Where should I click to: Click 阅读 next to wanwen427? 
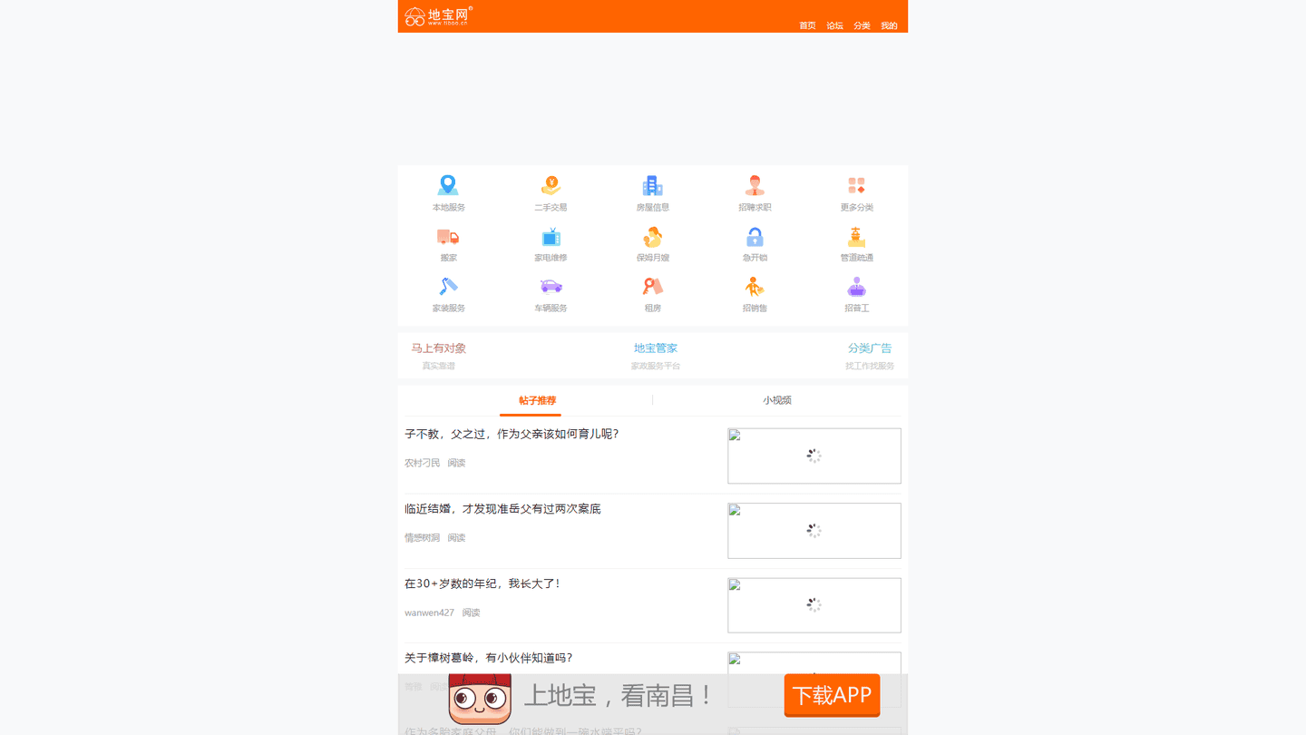point(471,612)
